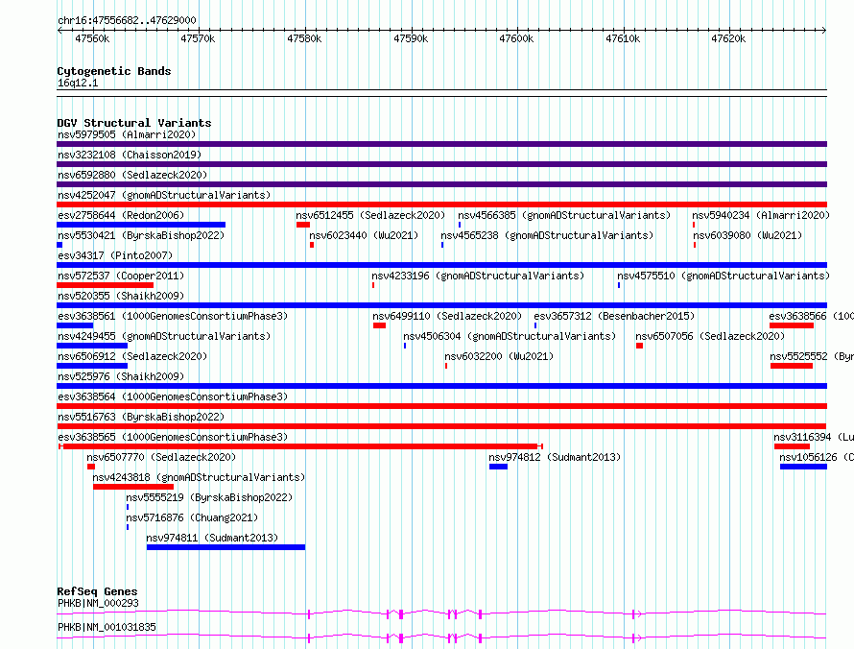Open the nsv6507770 (Sedlazeck2020) red variant
The image size is (854, 649).
tap(91, 467)
